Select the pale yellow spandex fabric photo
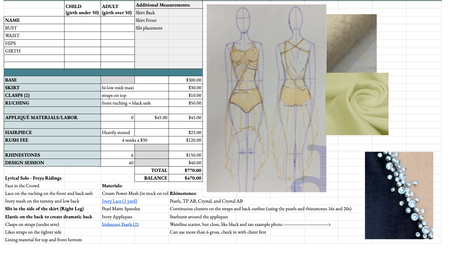The width and height of the screenshot is (454, 265). (357, 104)
